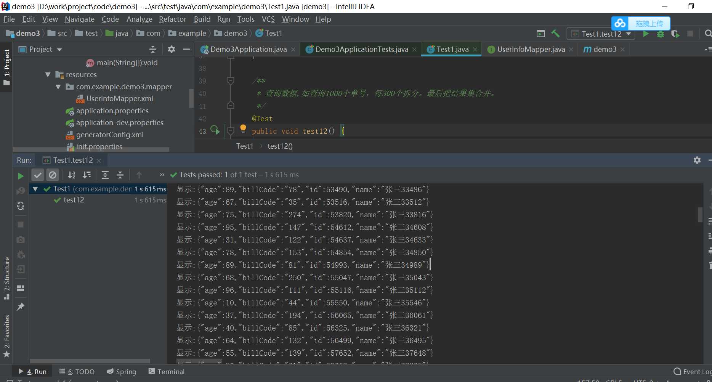Click the Build project hammer icon
Image resolution: width=712 pixels, height=382 pixels.
tap(555, 34)
